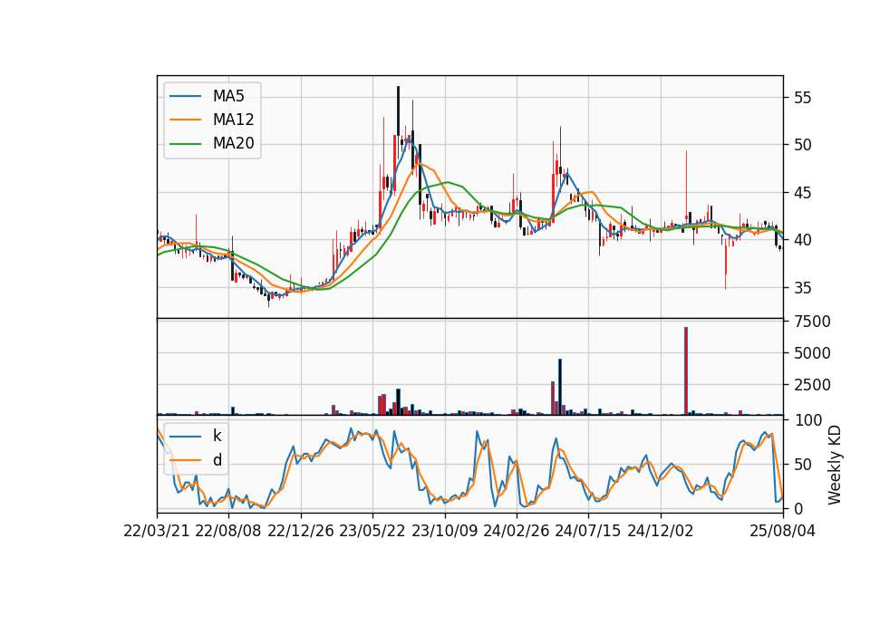
Task: Click the 24/12/02 date label
Action: click(661, 532)
